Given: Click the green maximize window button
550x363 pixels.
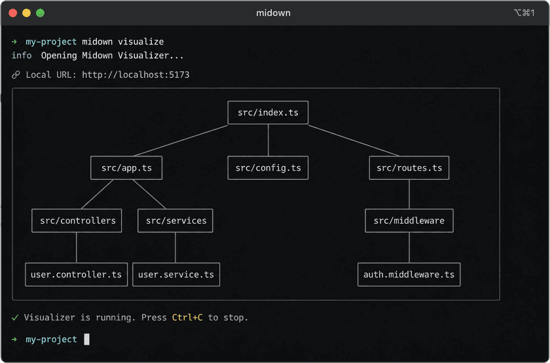Looking at the screenshot, I should (41, 13).
